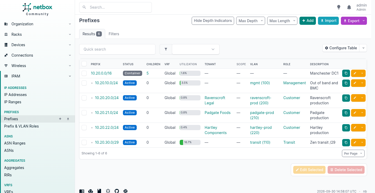
Task: Focus the Quick search field
Action: pyautogui.click(x=117, y=49)
